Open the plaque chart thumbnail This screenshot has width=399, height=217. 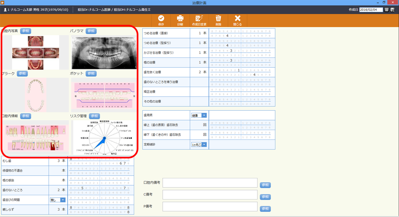(36, 95)
